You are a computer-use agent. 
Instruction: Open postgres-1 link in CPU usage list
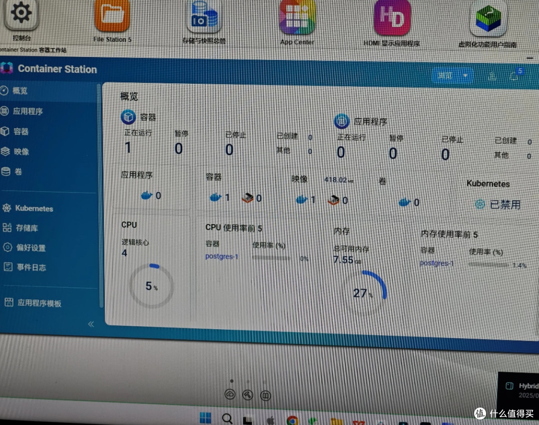222,256
